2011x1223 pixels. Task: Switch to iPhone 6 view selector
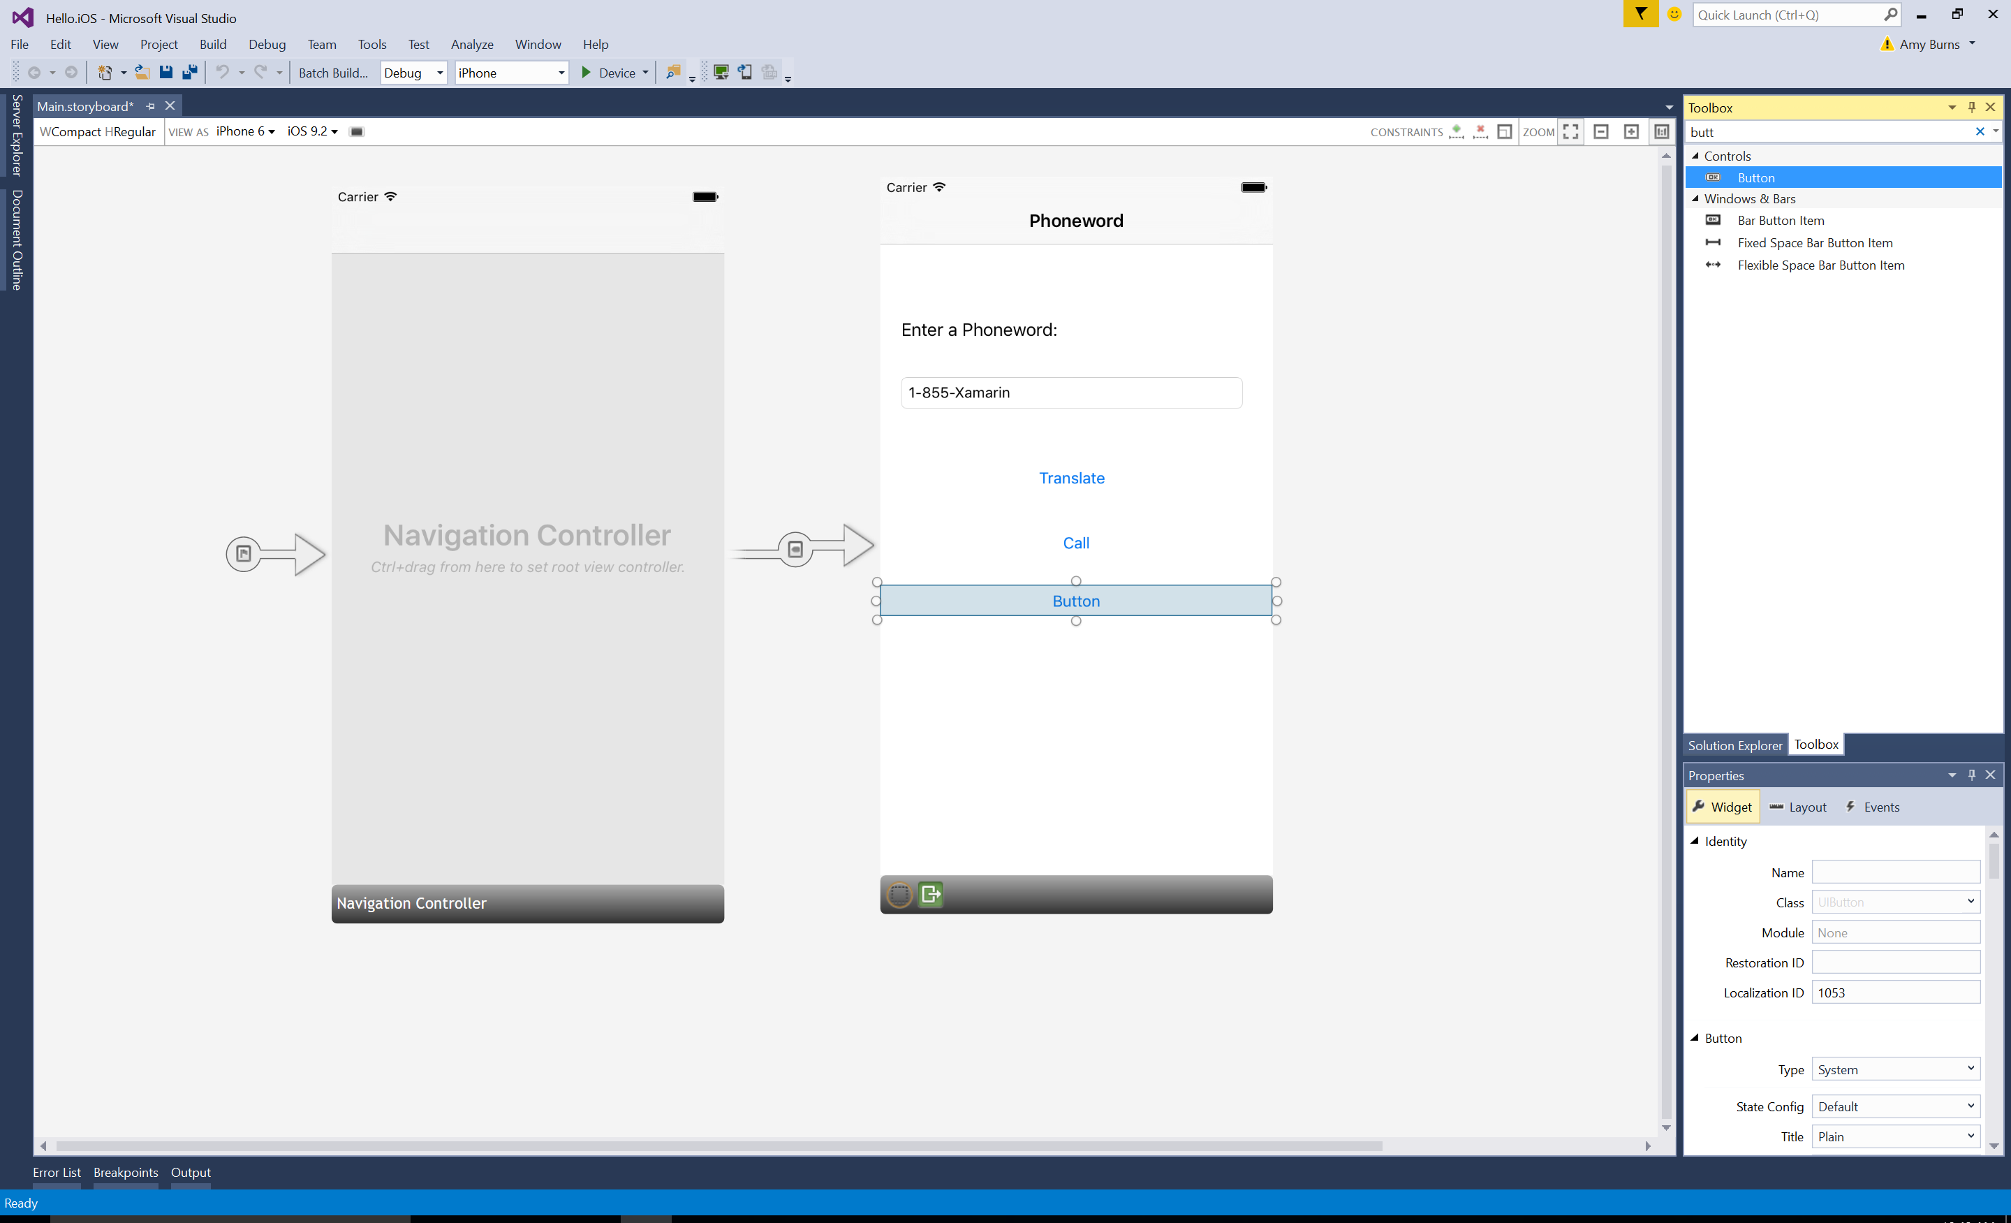244,131
